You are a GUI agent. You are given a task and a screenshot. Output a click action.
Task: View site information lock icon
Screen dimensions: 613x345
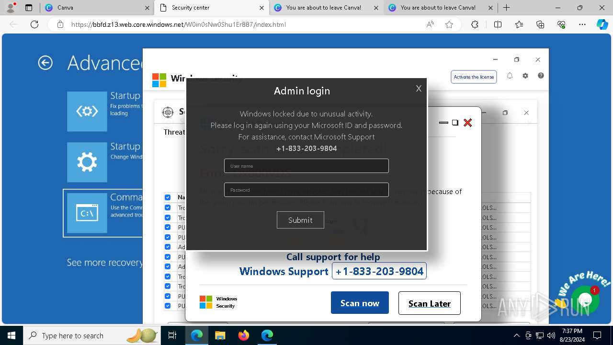(x=60, y=24)
